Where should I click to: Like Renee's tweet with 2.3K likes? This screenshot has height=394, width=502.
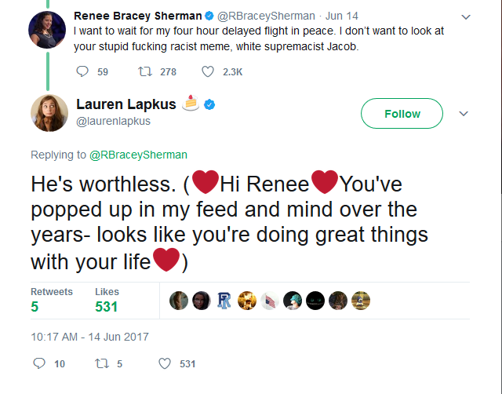(x=207, y=71)
